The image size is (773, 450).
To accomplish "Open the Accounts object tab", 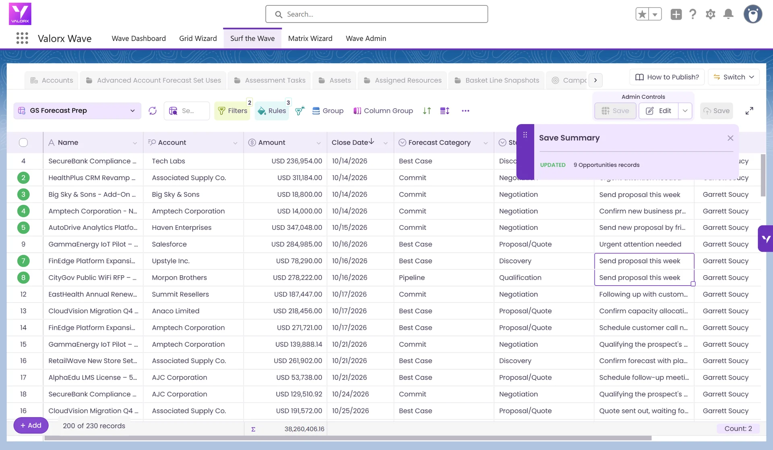I will (52, 80).
